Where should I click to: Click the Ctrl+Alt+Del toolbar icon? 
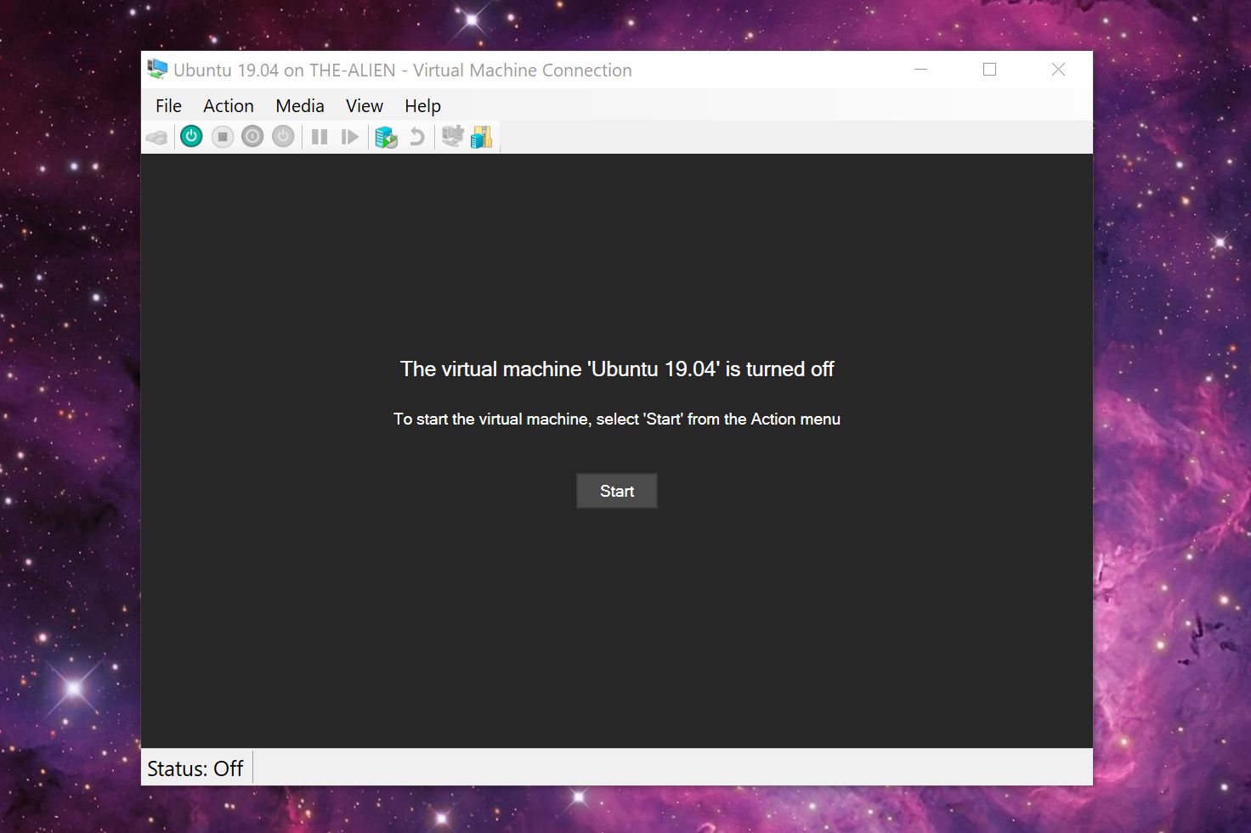pyautogui.click(x=157, y=137)
